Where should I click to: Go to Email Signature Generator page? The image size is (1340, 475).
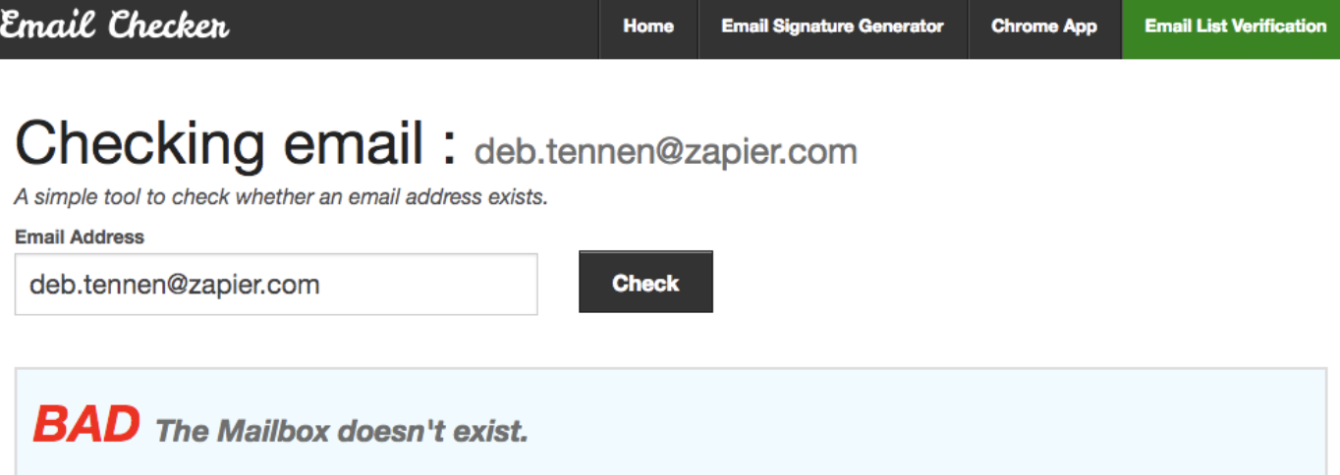[x=832, y=26]
